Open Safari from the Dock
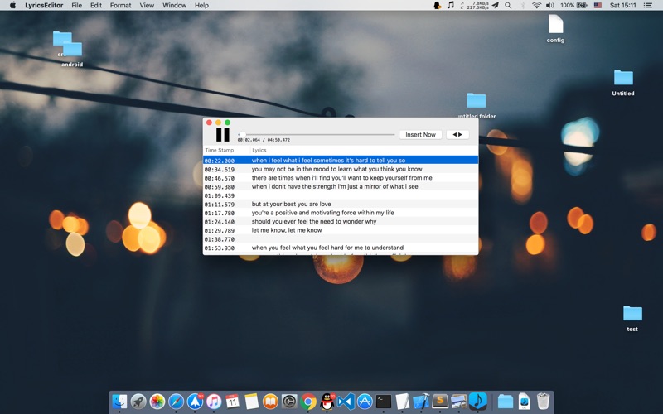This screenshot has width=663, height=414. click(177, 402)
